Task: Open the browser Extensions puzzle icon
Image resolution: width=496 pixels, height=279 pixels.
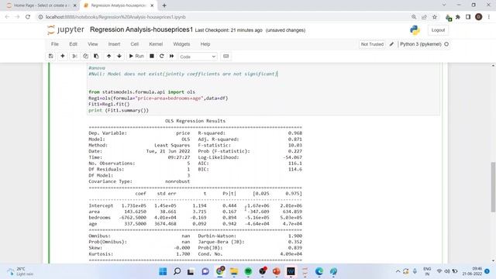Action: point(458,17)
